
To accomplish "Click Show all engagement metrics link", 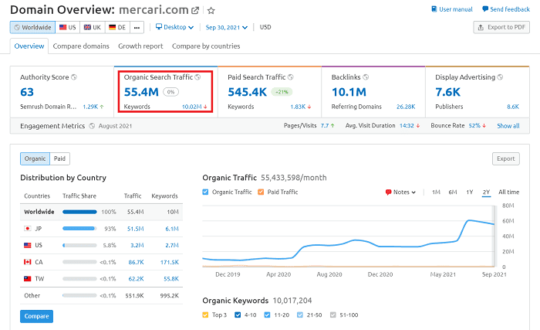I will [x=508, y=126].
